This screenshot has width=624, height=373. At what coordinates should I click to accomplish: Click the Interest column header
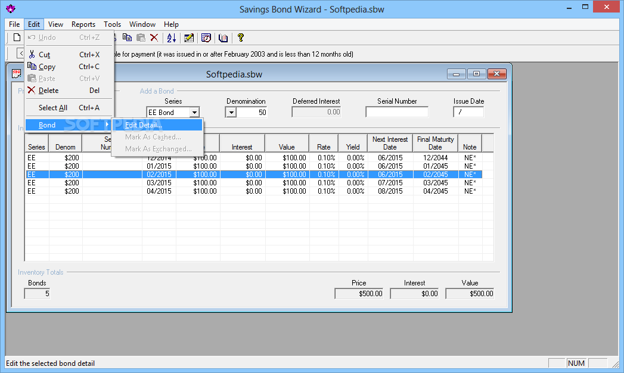pyautogui.click(x=242, y=143)
